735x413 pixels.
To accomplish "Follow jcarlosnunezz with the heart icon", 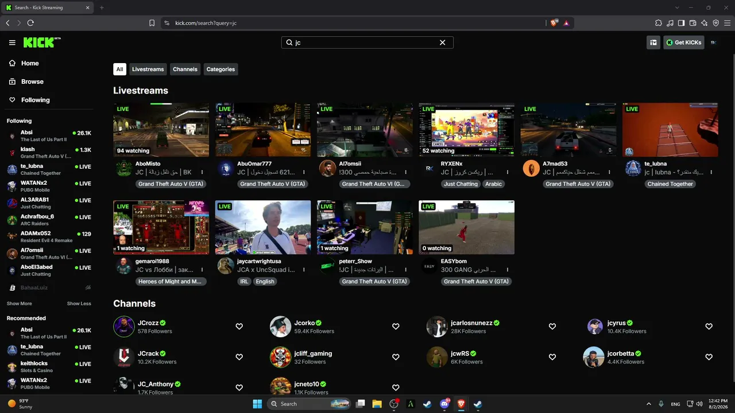I will [552, 326].
